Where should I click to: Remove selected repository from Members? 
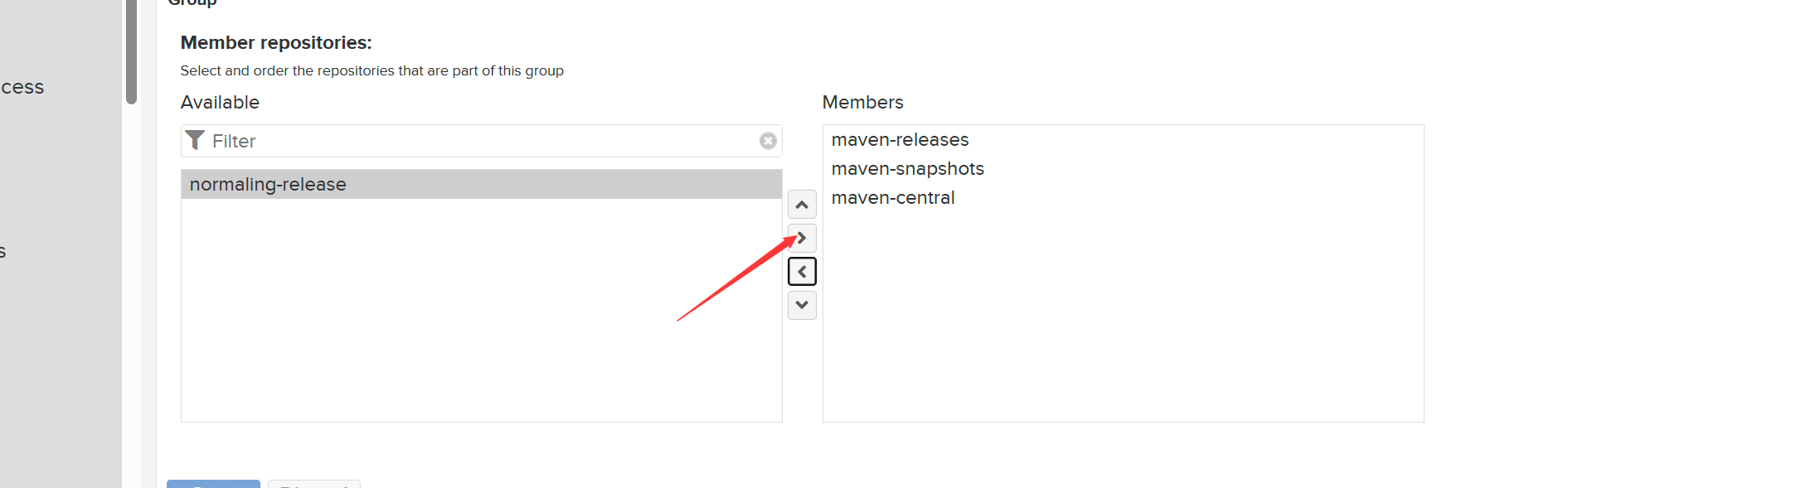802,272
